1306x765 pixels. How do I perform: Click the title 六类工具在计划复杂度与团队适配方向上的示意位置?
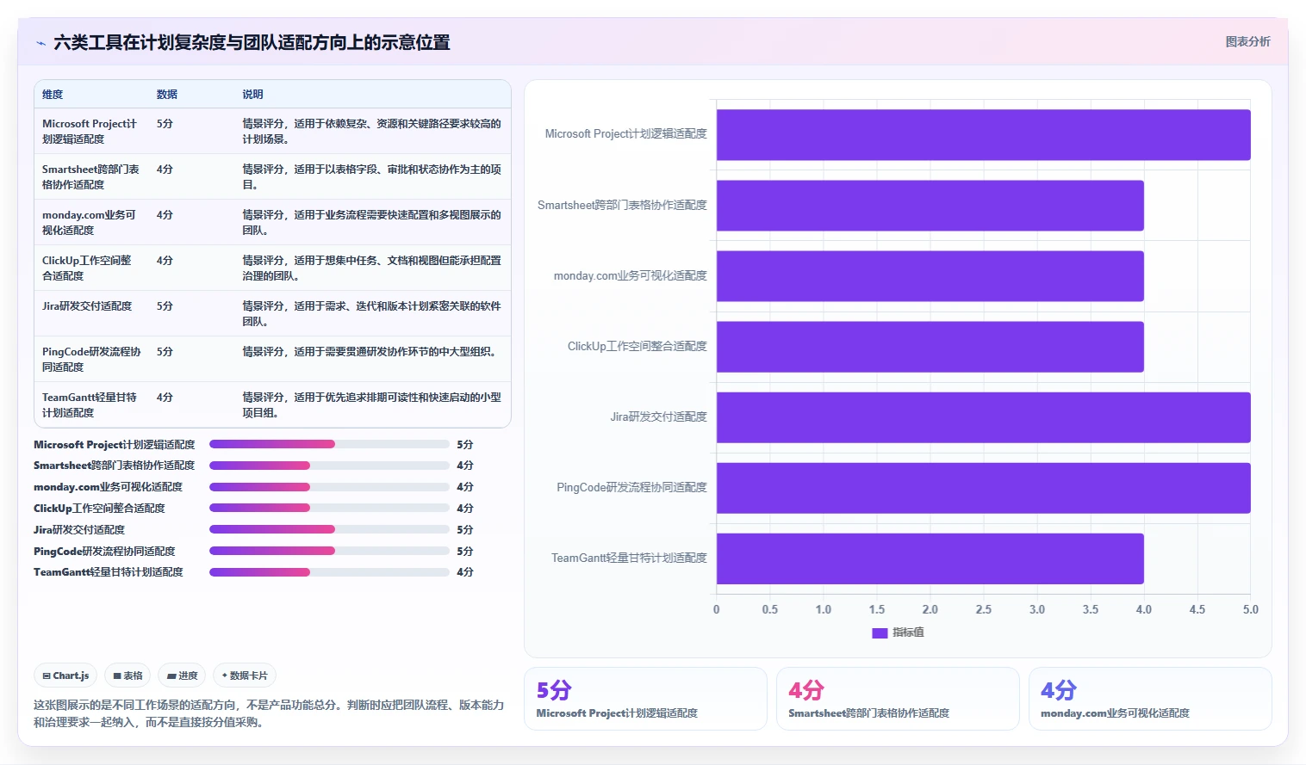coord(252,43)
